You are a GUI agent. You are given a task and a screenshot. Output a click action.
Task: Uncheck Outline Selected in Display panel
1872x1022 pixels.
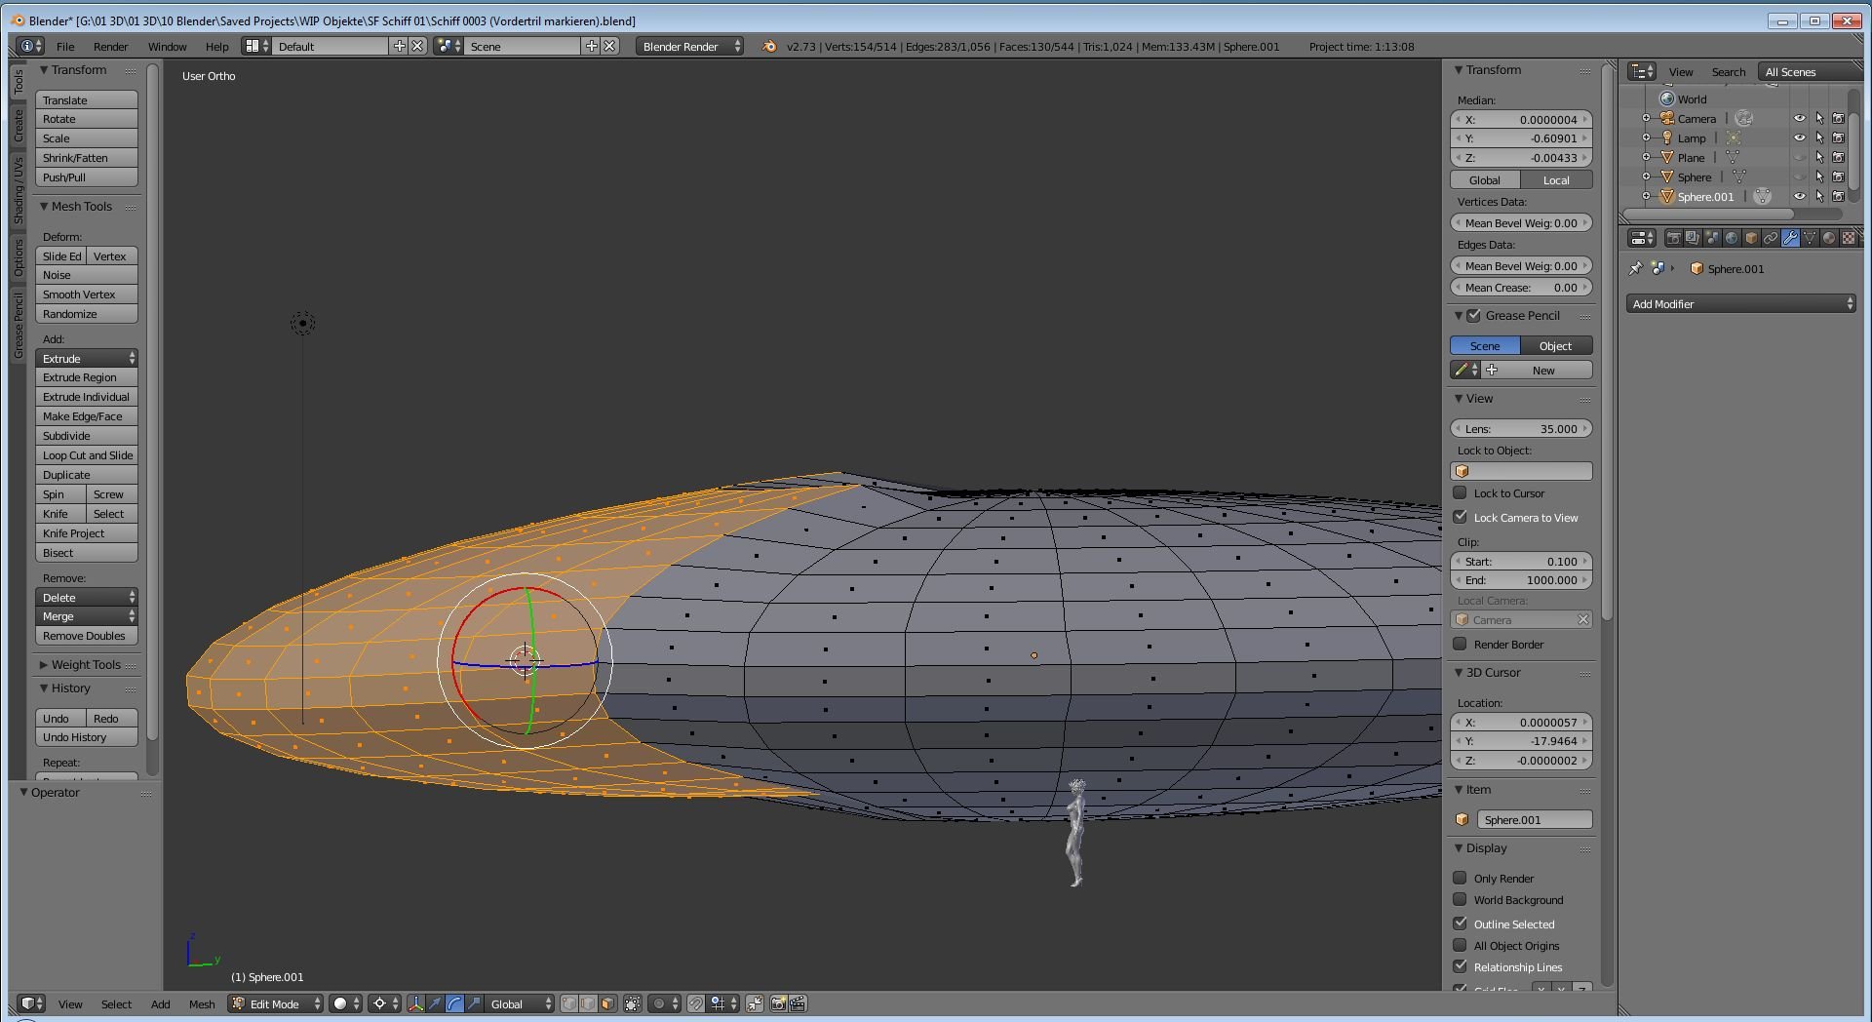click(1460, 924)
